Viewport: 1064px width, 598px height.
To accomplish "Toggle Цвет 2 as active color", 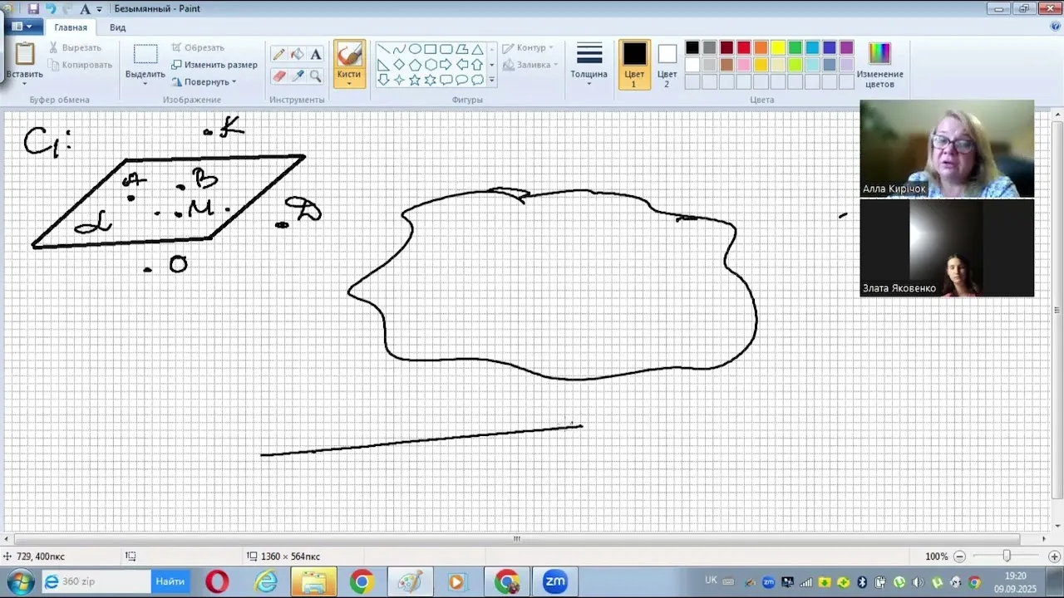I will pos(667,64).
